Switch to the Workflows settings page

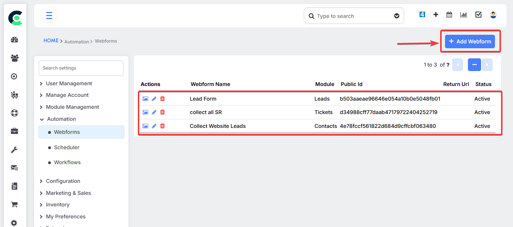[67, 162]
